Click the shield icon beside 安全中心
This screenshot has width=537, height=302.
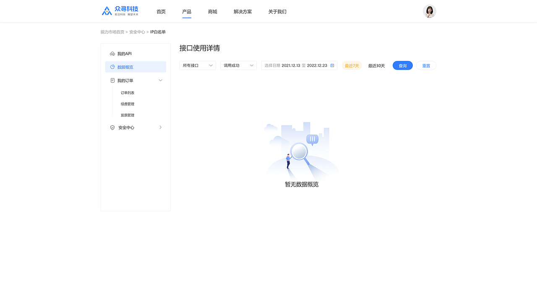tap(112, 127)
